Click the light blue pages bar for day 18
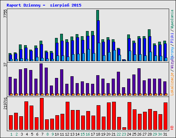Screen dimensions: 176x138 point(99,52)
